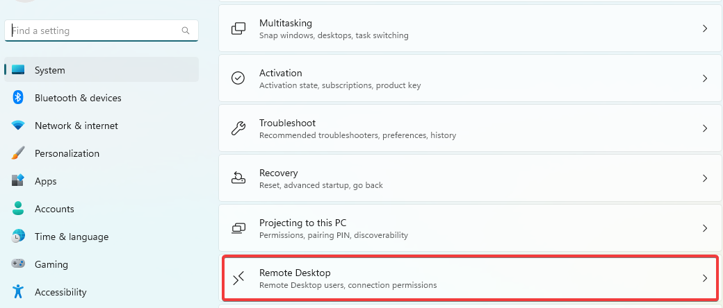Expand Activation chevron arrow
The width and height of the screenshot is (723, 308).
pos(704,78)
